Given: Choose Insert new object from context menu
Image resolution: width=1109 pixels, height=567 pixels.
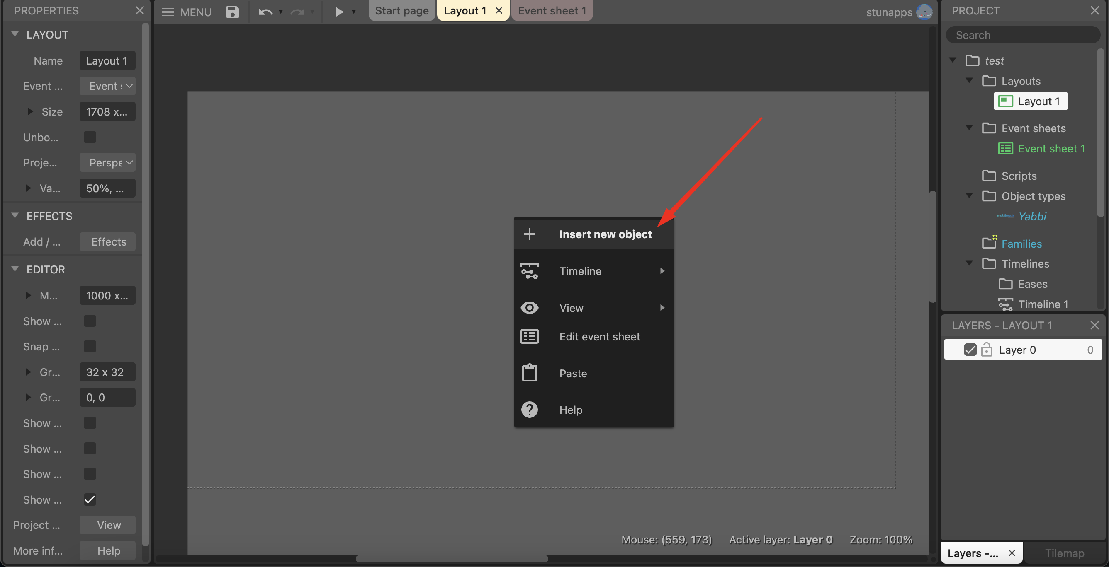Looking at the screenshot, I should (605, 234).
